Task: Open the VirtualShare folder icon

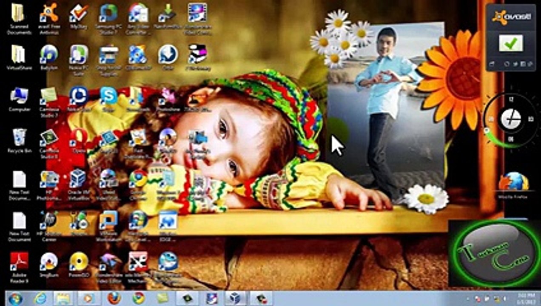Action: click(19, 58)
